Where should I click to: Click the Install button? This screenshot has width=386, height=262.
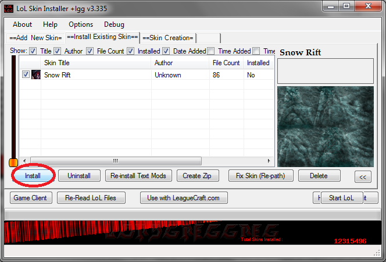pos(33,176)
